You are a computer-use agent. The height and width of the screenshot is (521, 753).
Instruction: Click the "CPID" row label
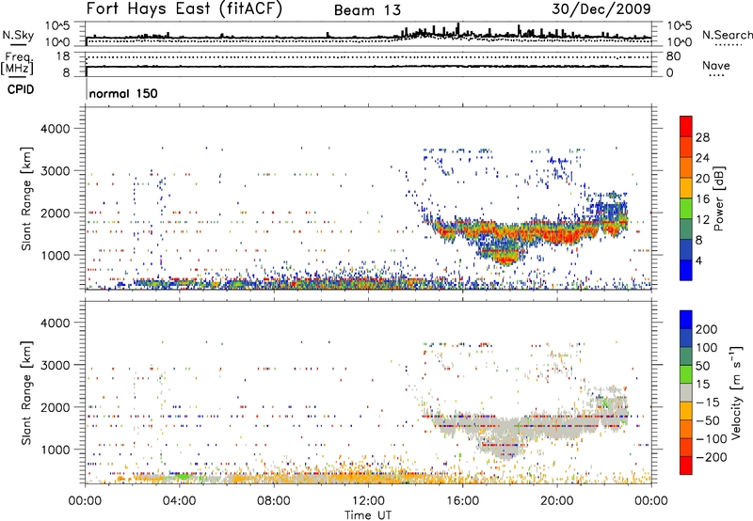coord(21,89)
